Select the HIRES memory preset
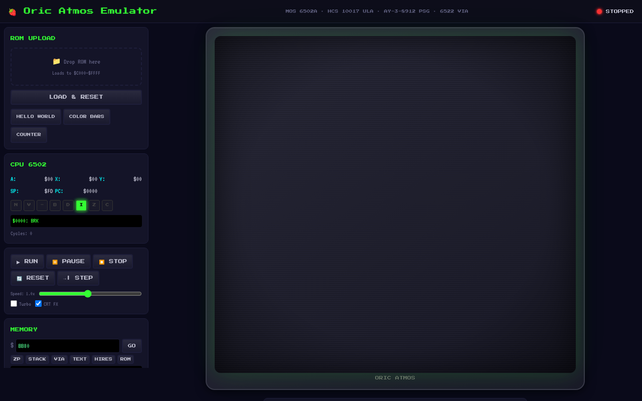The image size is (642, 401). click(x=103, y=359)
